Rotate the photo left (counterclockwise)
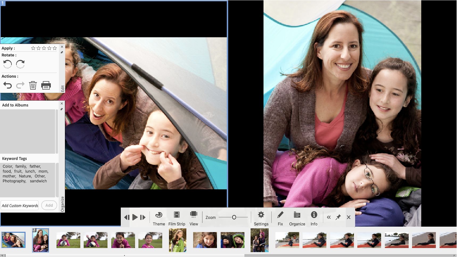Image resolution: width=457 pixels, height=257 pixels. pos(7,64)
